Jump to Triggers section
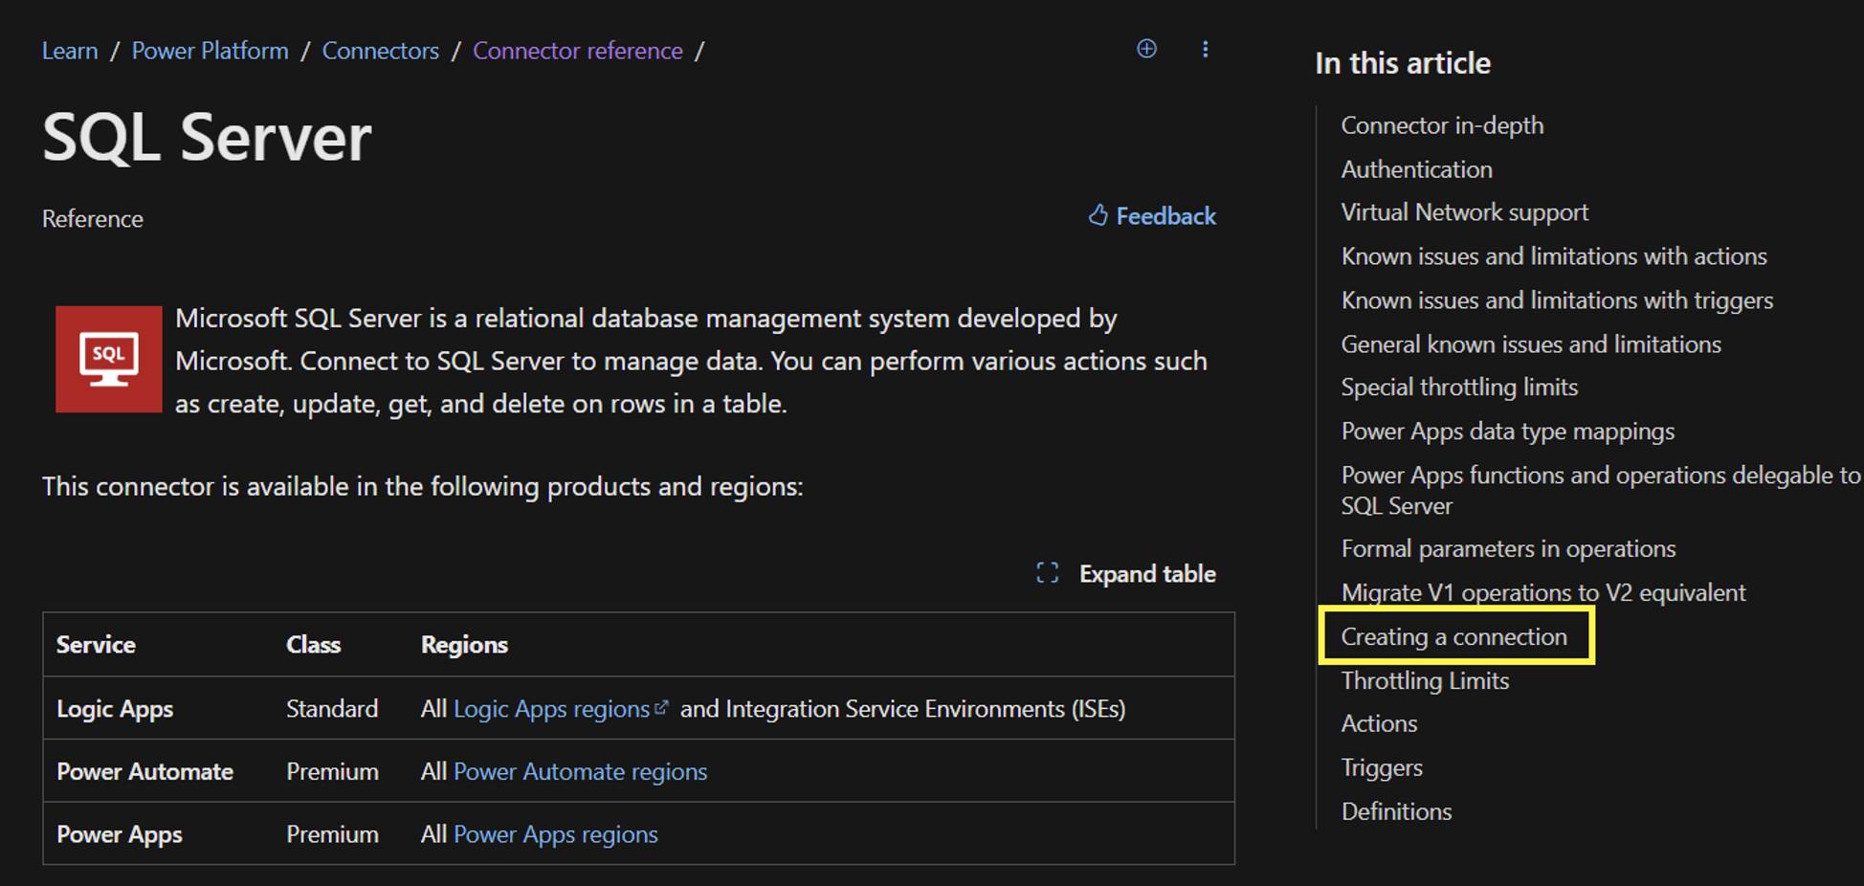This screenshot has width=1864, height=886. 1382,768
